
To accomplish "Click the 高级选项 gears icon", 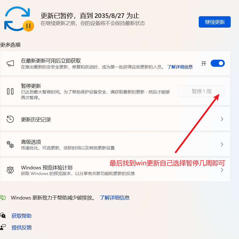I will tap(10, 144).
